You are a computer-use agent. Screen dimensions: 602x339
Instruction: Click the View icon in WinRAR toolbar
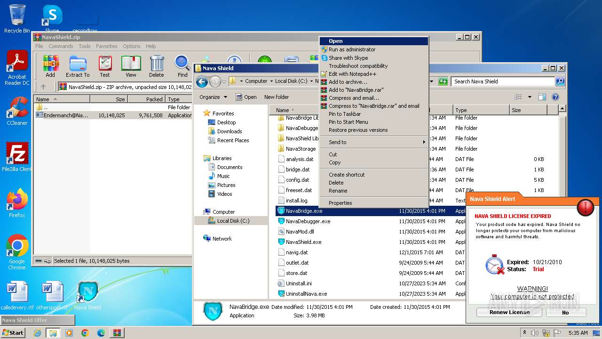[131, 66]
